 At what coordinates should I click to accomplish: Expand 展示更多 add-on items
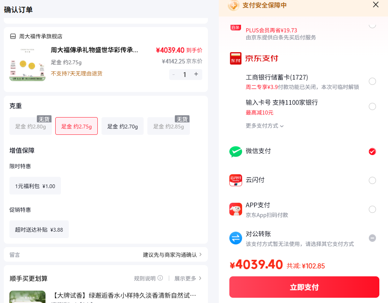click(x=188, y=278)
